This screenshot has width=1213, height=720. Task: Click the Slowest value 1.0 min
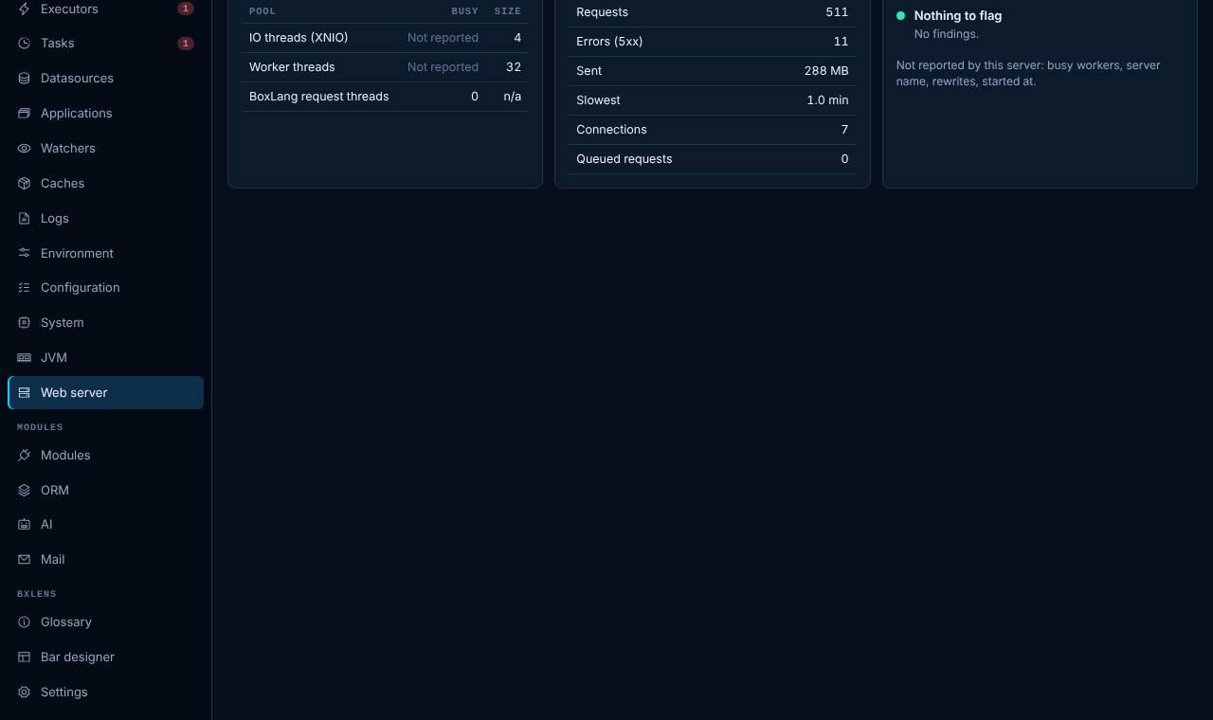827,100
